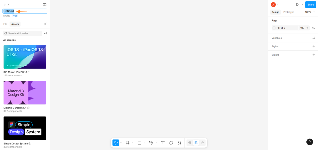Switch to the File tab
Image resolution: width=318 pixels, height=150 pixels.
(5, 24)
